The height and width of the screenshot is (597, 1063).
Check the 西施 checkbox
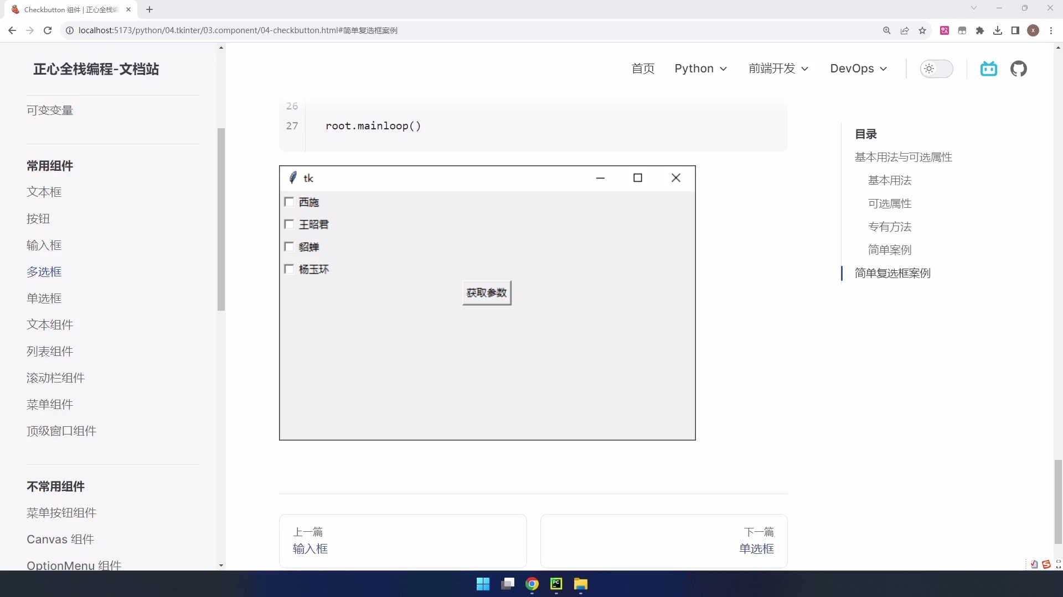point(289,202)
